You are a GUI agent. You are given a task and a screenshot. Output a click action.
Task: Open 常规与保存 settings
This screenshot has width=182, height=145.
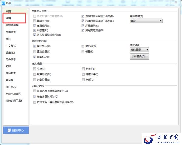[x=12, y=25]
